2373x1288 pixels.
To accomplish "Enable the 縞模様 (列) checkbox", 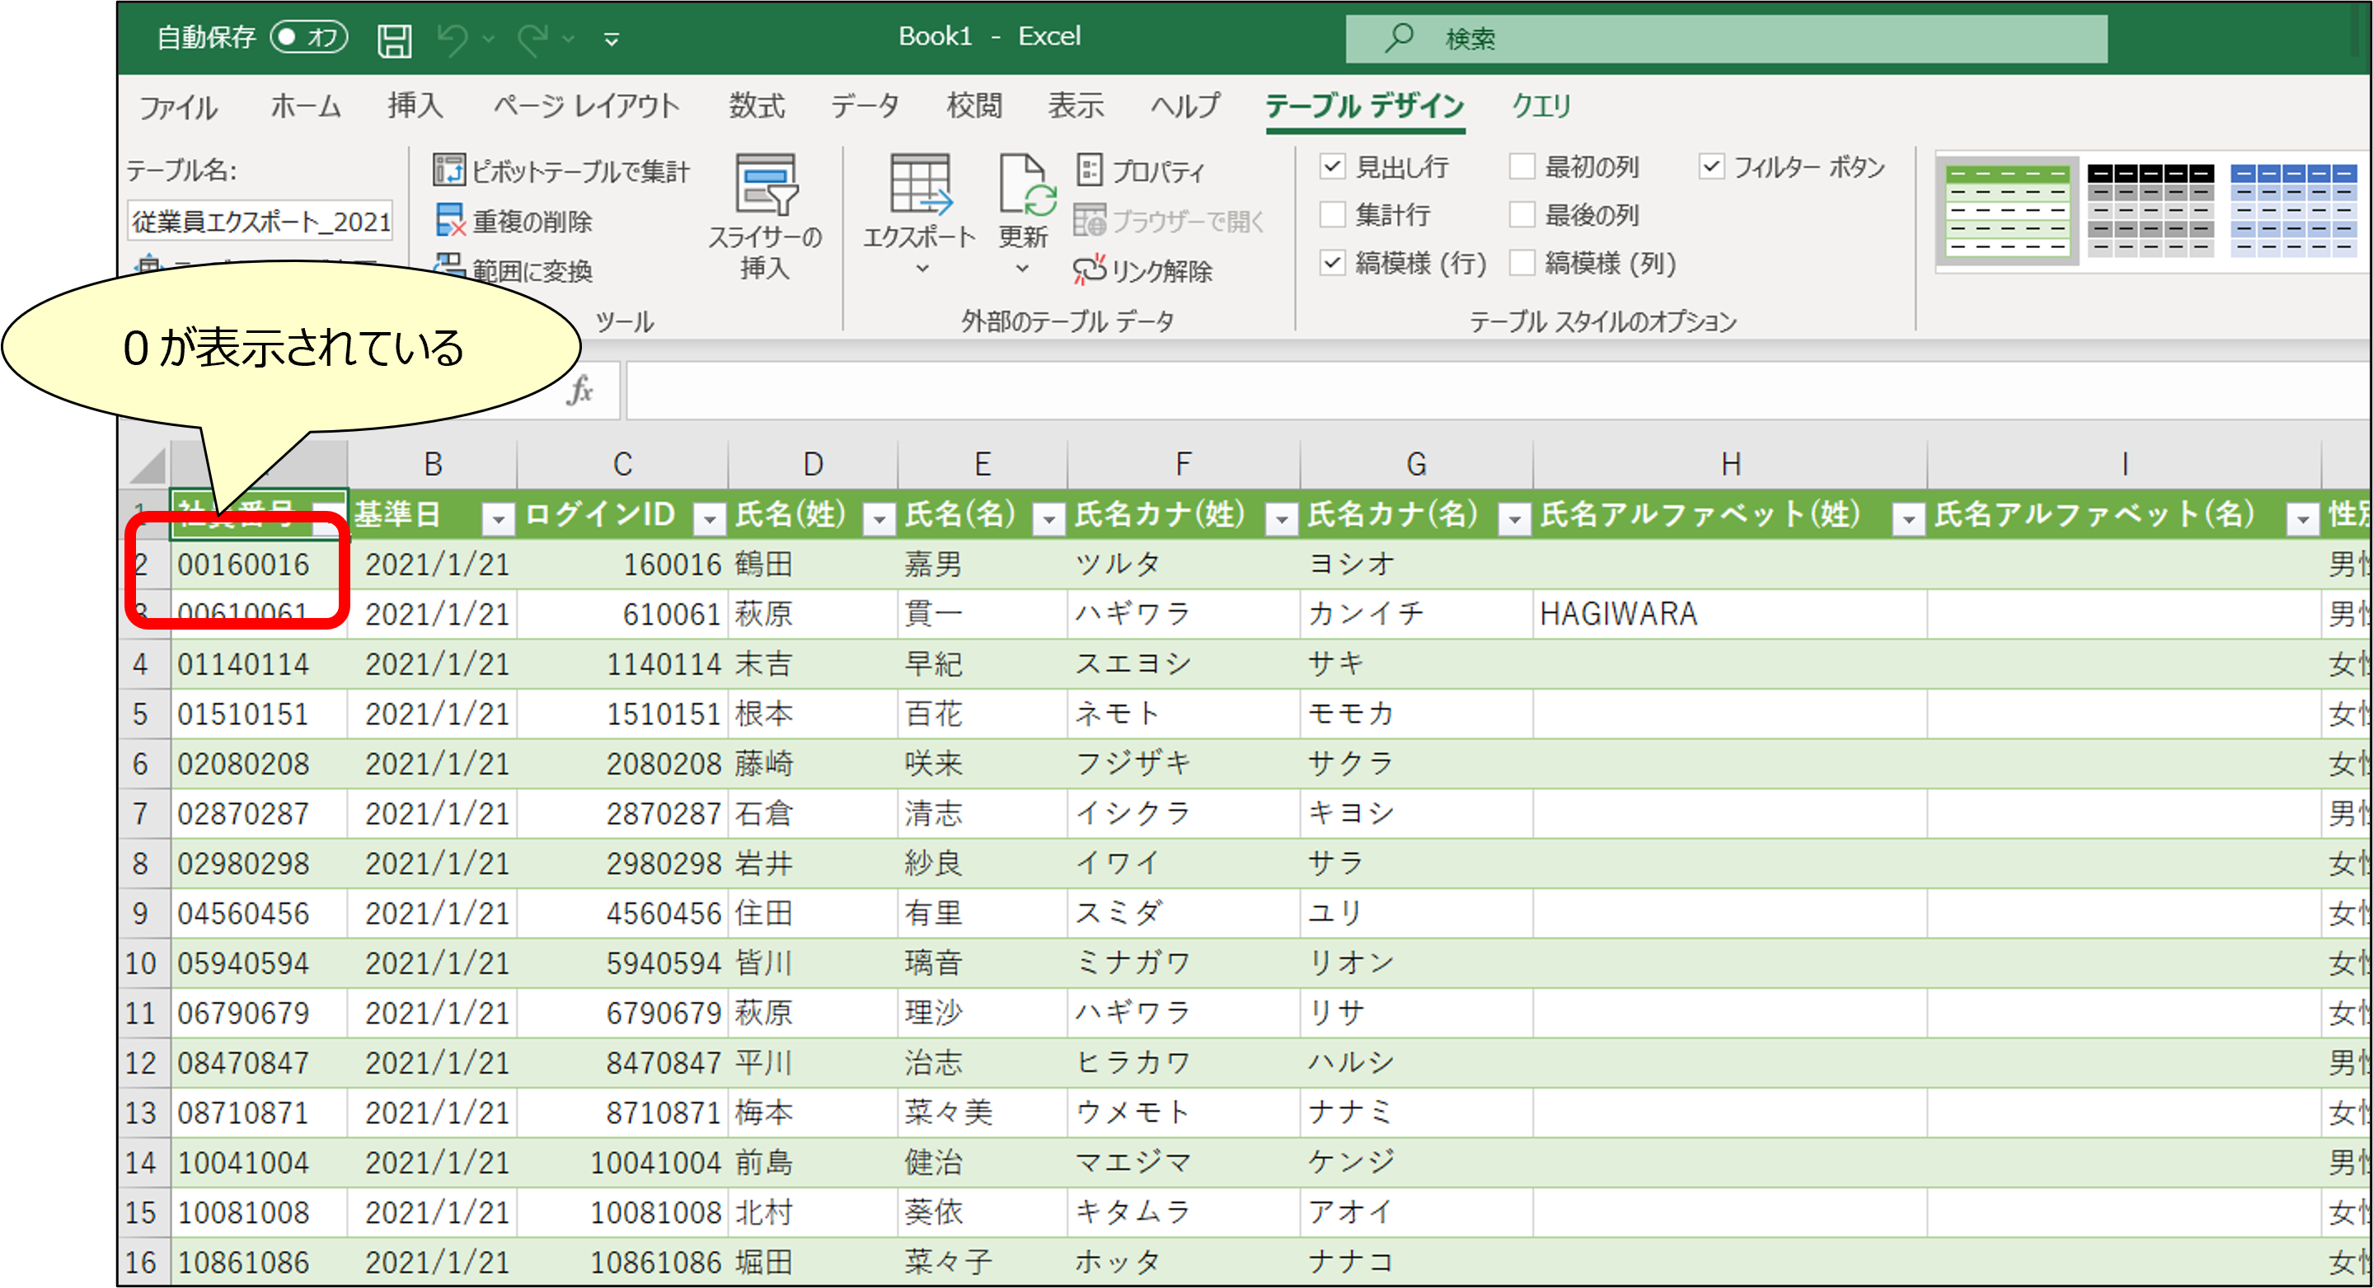I will pyautogui.click(x=1522, y=262).
